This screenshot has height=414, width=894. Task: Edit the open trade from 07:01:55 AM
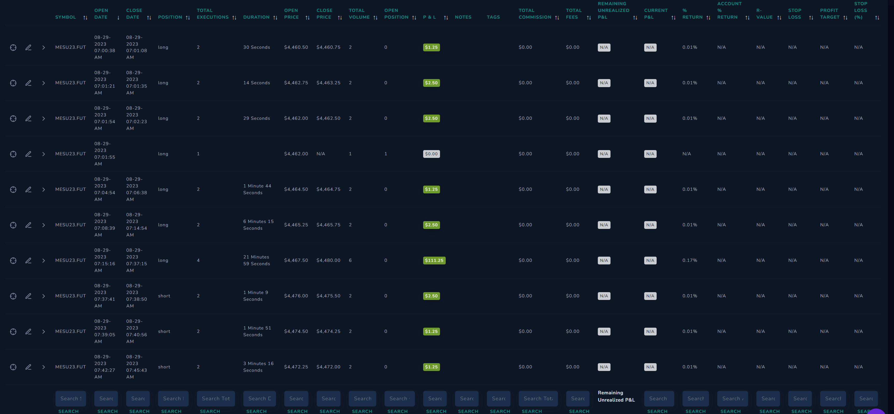click(x=29, y=154)
